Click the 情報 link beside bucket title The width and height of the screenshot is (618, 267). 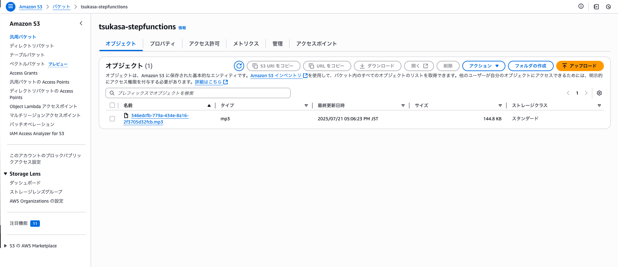182,28
